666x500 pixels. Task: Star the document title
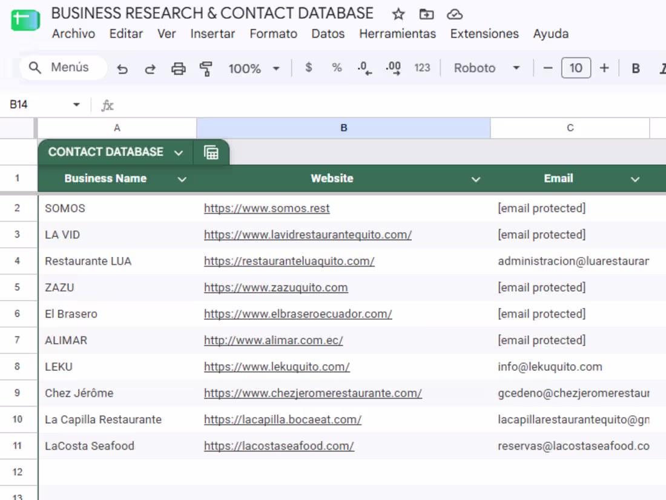pos(398,15)
